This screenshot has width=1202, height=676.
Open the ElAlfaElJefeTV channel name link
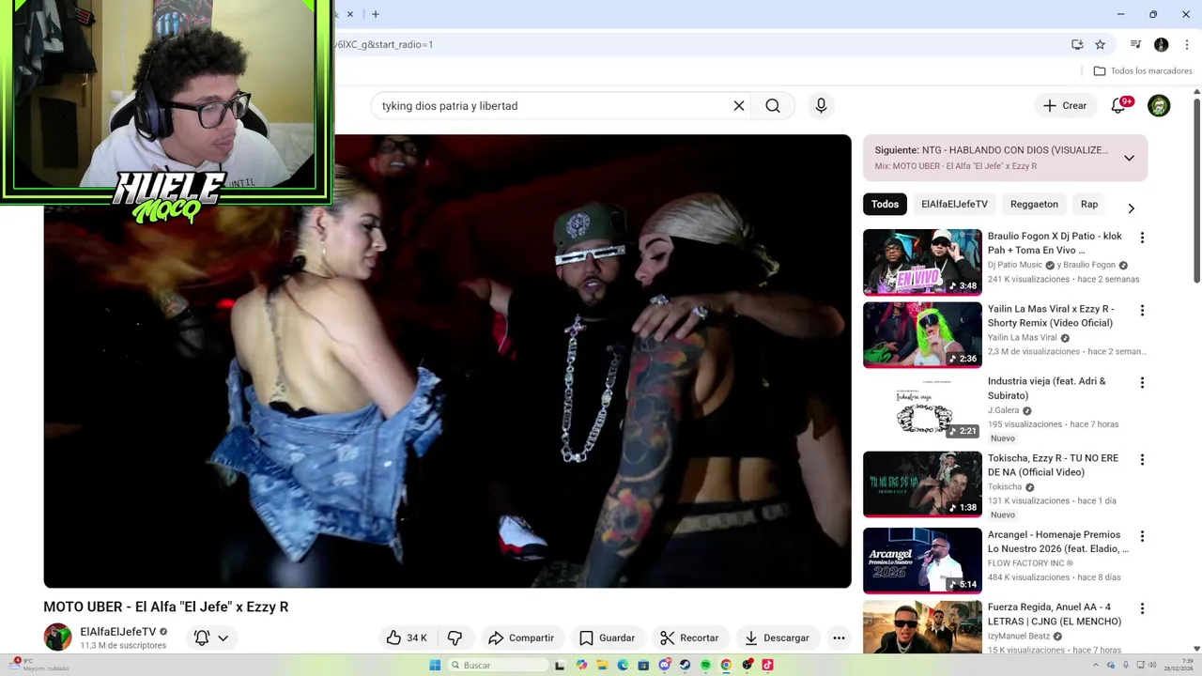[x=117, y=632]
